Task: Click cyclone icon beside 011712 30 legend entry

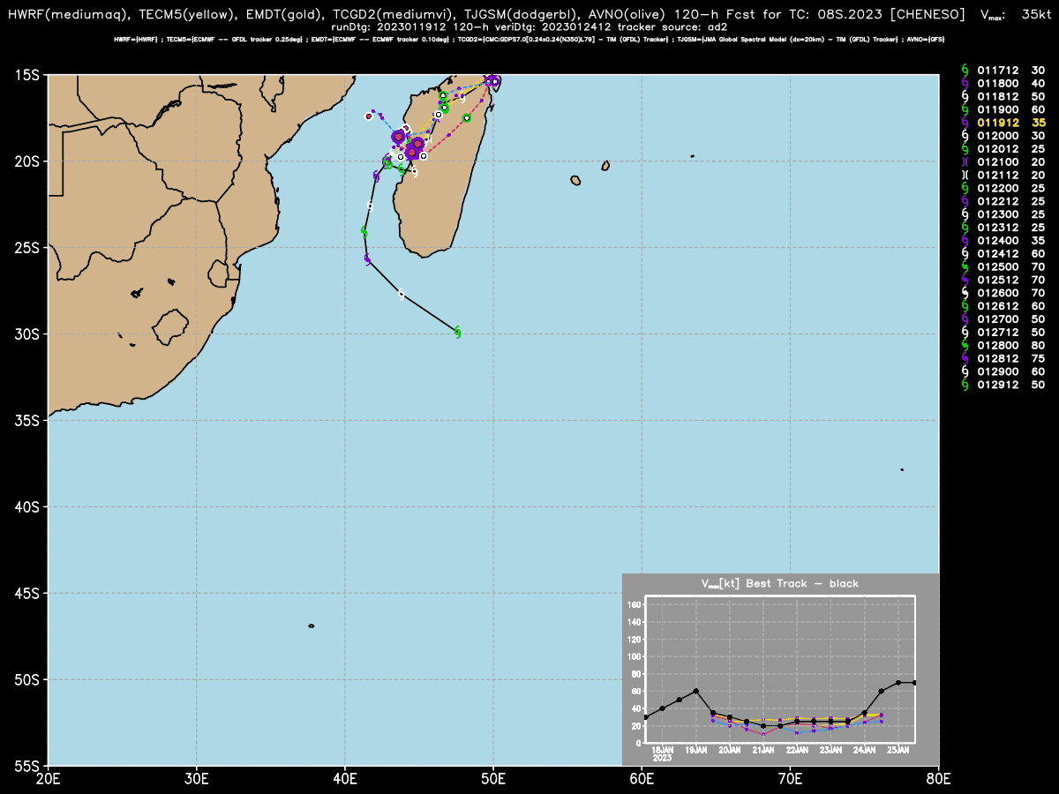Action: pos(965,70)
